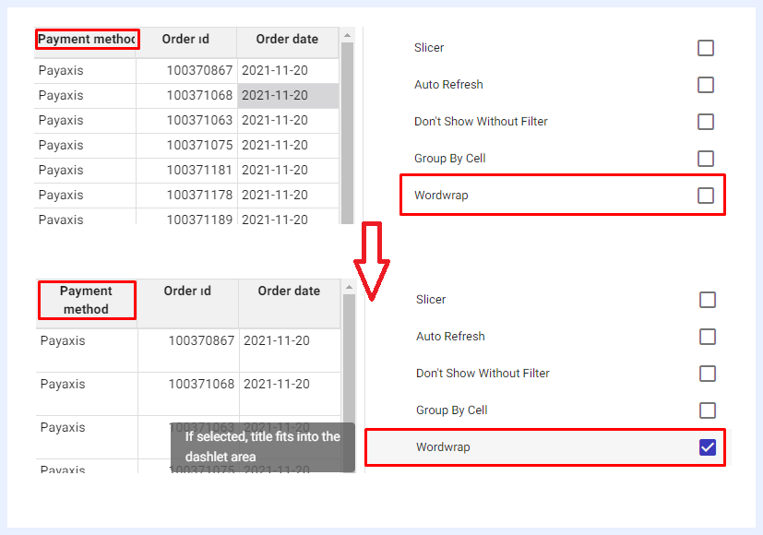Click the Slicer label in the upper options panel
This screenshot has height=535, width=763.
(429, 48)
